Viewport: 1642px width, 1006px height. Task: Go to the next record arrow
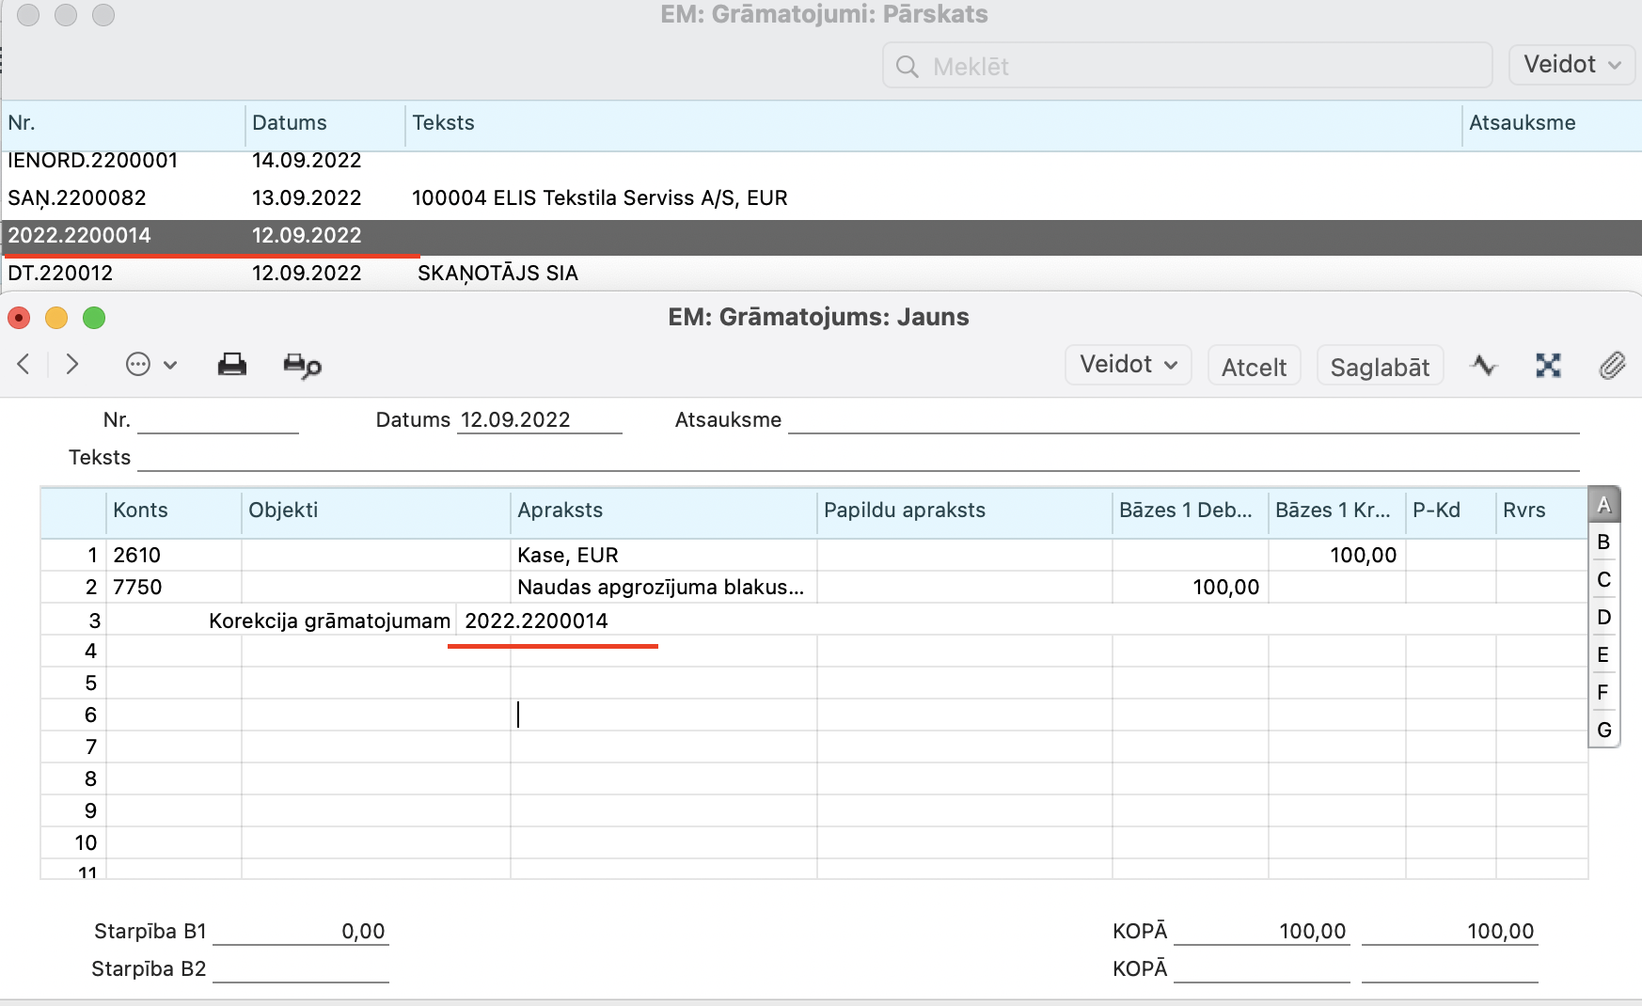71,365
